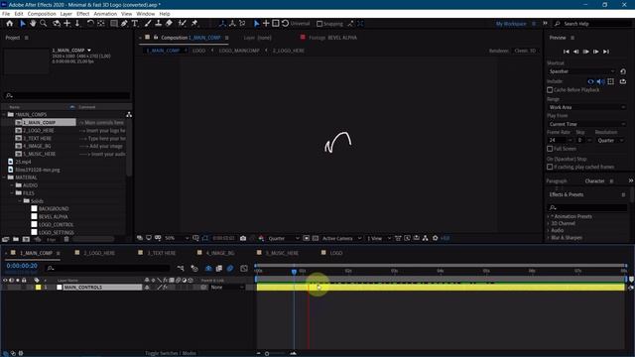Viewport: 635px width, 357px height.
Task: Toggle shy switch on MAIN_CONTROLS layer
Action: [x=147, y=288]
